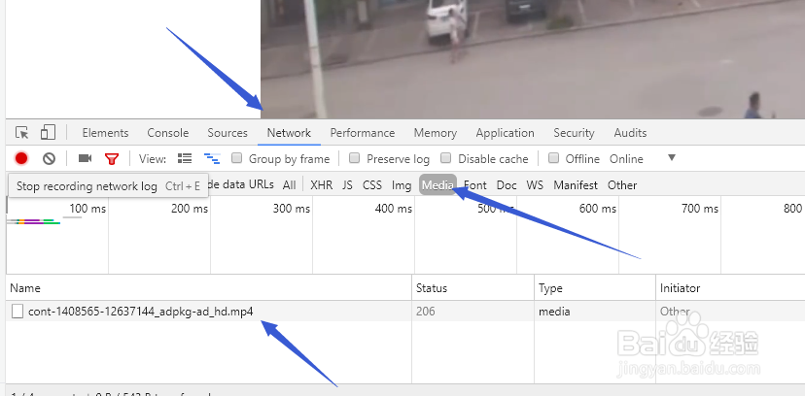Open the Sources tab
805x396 pixels.
tap(227, 133)
